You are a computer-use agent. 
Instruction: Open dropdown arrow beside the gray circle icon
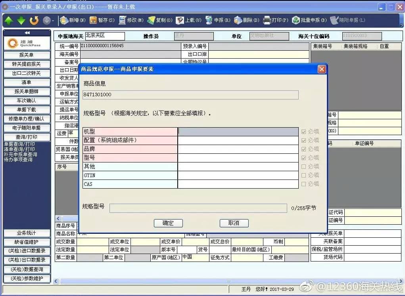53,21
